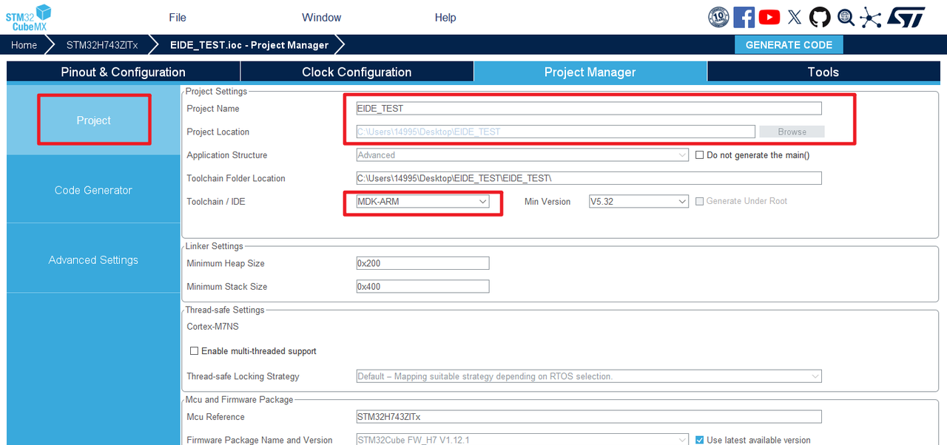Enable multi-threaded support checkbox
The width and height of the screenshot is (947, 445).
[195, 351]
